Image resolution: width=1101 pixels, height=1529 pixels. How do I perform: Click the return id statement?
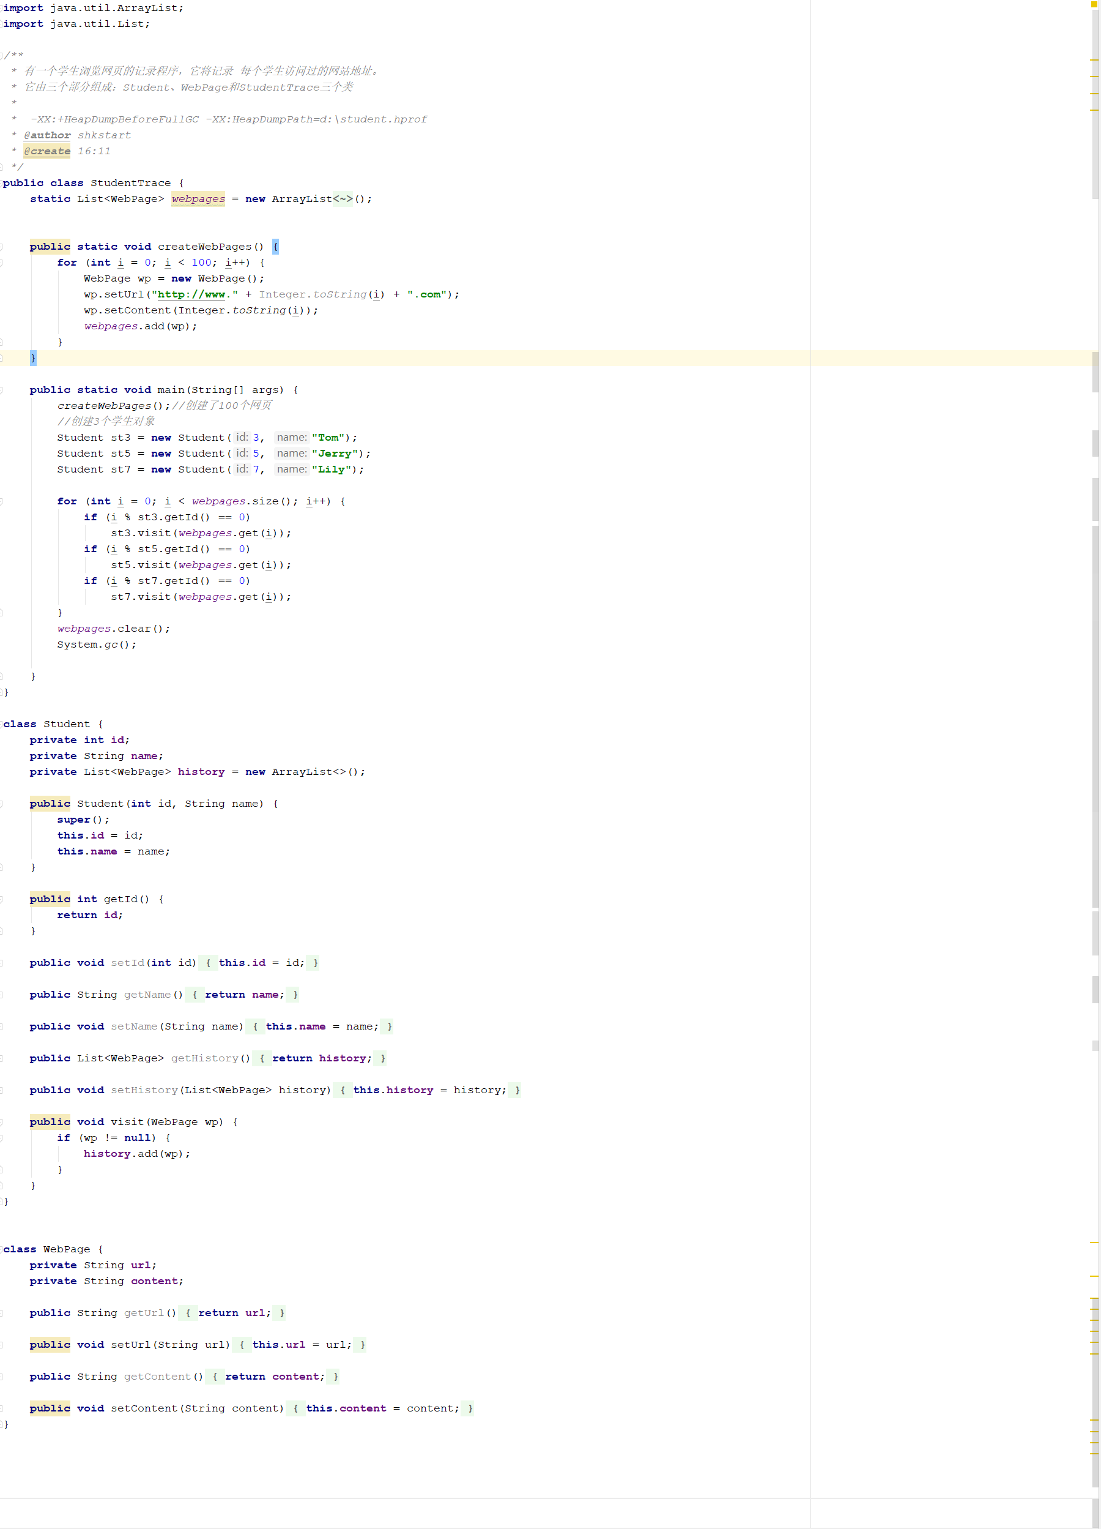(90, 915)
